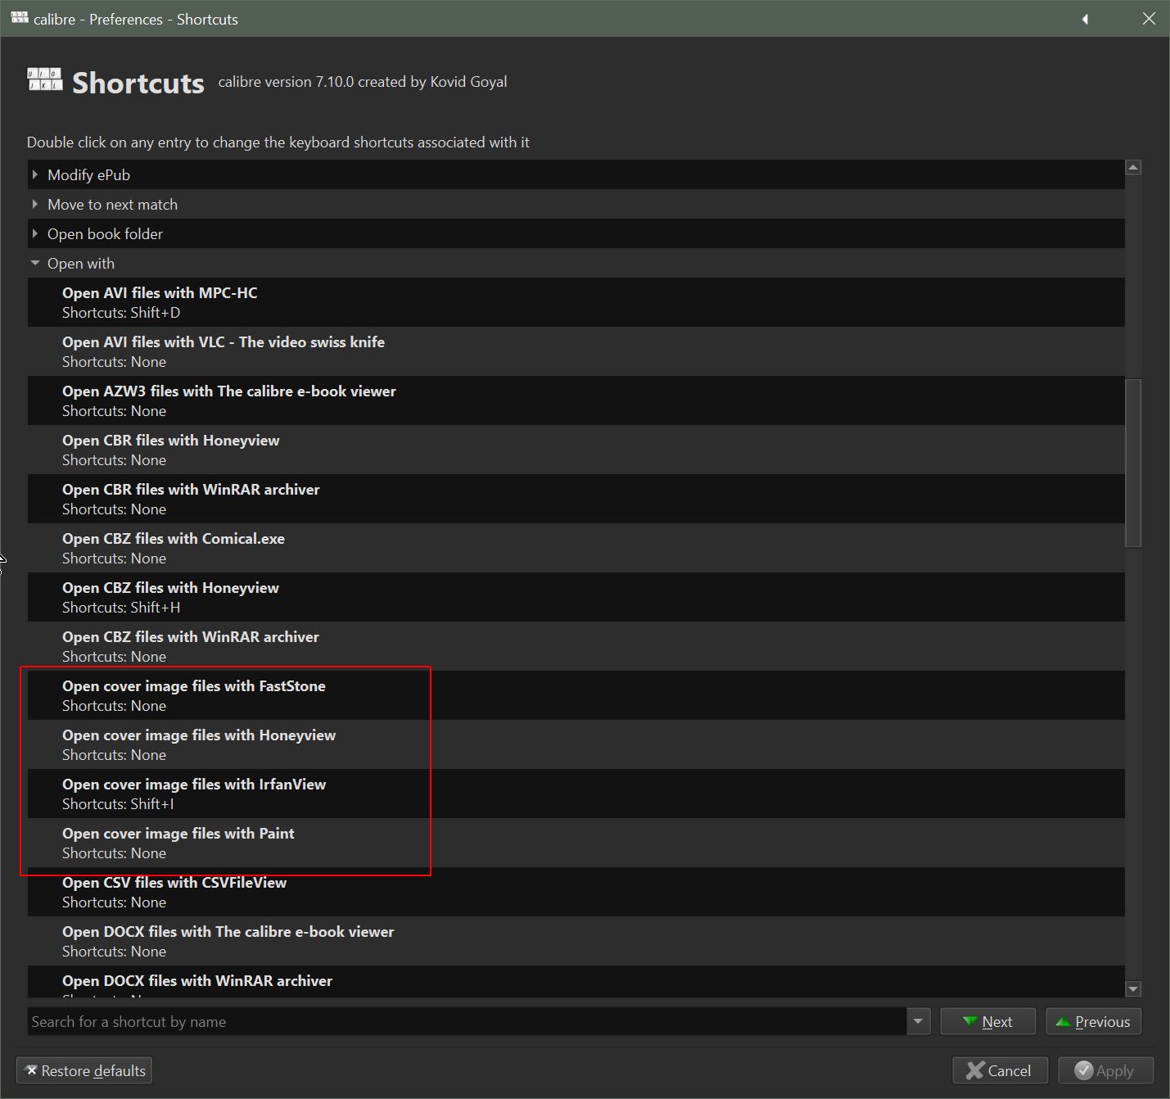Select Open CBZ files with Comical.exe

pos(576,548)
